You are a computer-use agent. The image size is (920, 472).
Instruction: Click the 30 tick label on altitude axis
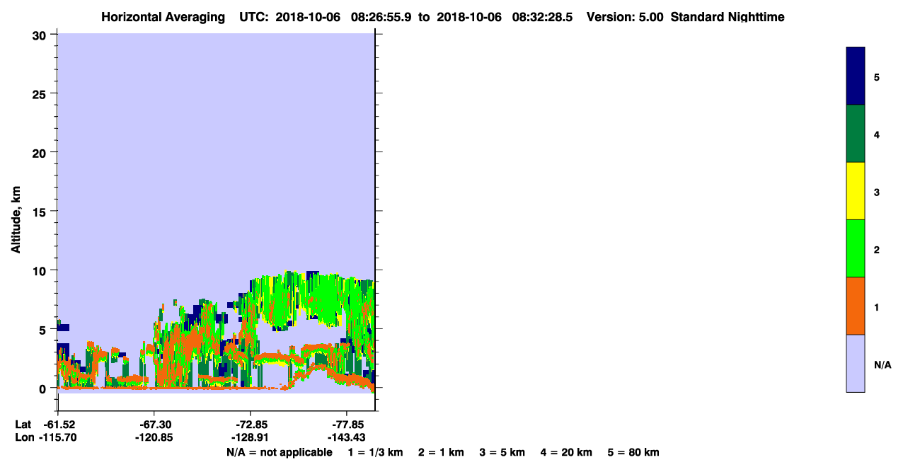pyautogui.click(x=41, y=35)
